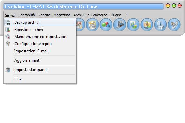Open Impostazioni E-mail
The height and width of the screenshot is (123, 185).
pos(40,51)
